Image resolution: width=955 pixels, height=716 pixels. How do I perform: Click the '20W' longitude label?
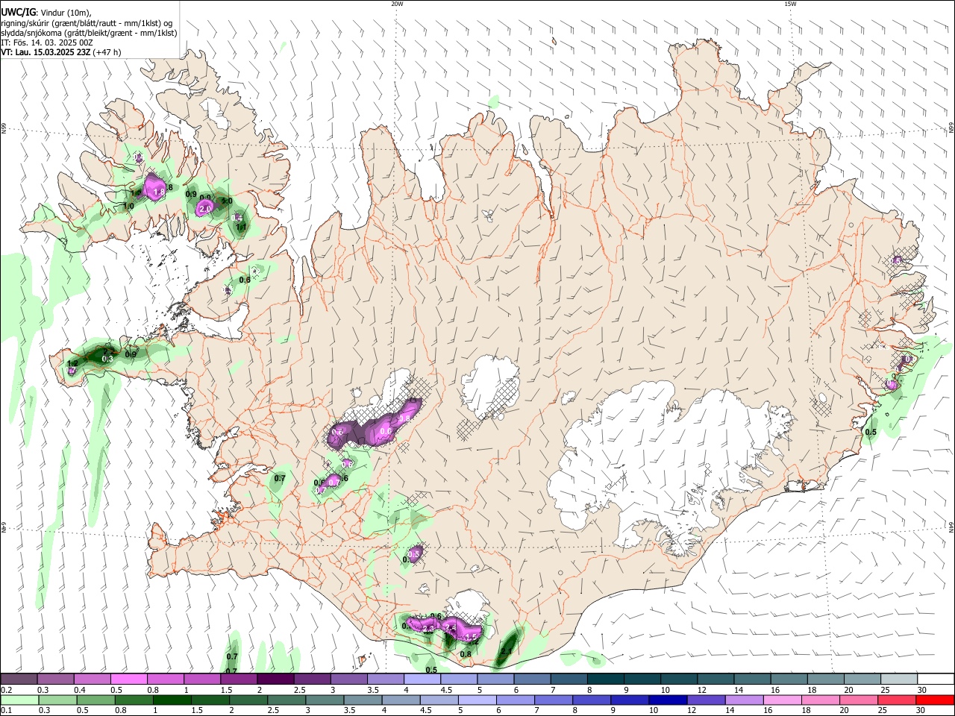tap(397, 4)
